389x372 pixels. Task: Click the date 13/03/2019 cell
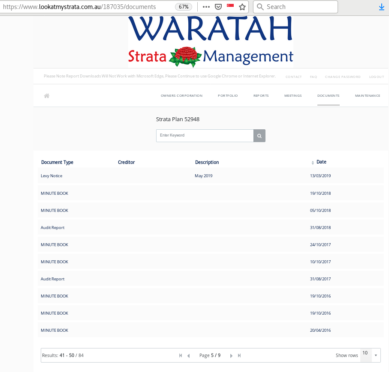[320, 176]
